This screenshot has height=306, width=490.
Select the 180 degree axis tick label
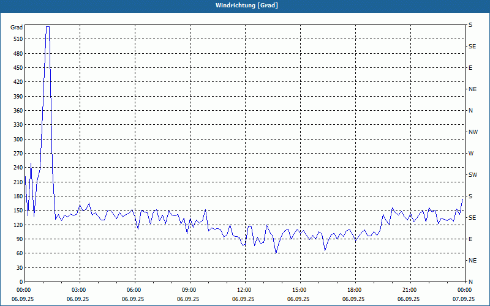point(18,196)
